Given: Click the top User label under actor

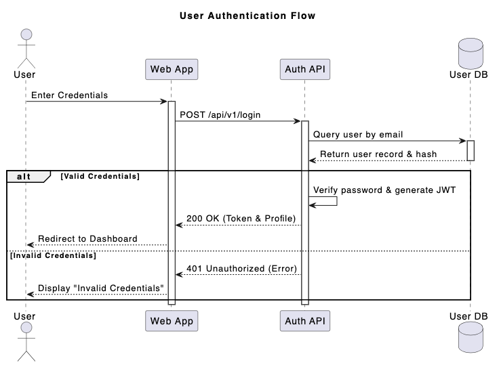Looking at the screenshot, I should coord(24,74).
